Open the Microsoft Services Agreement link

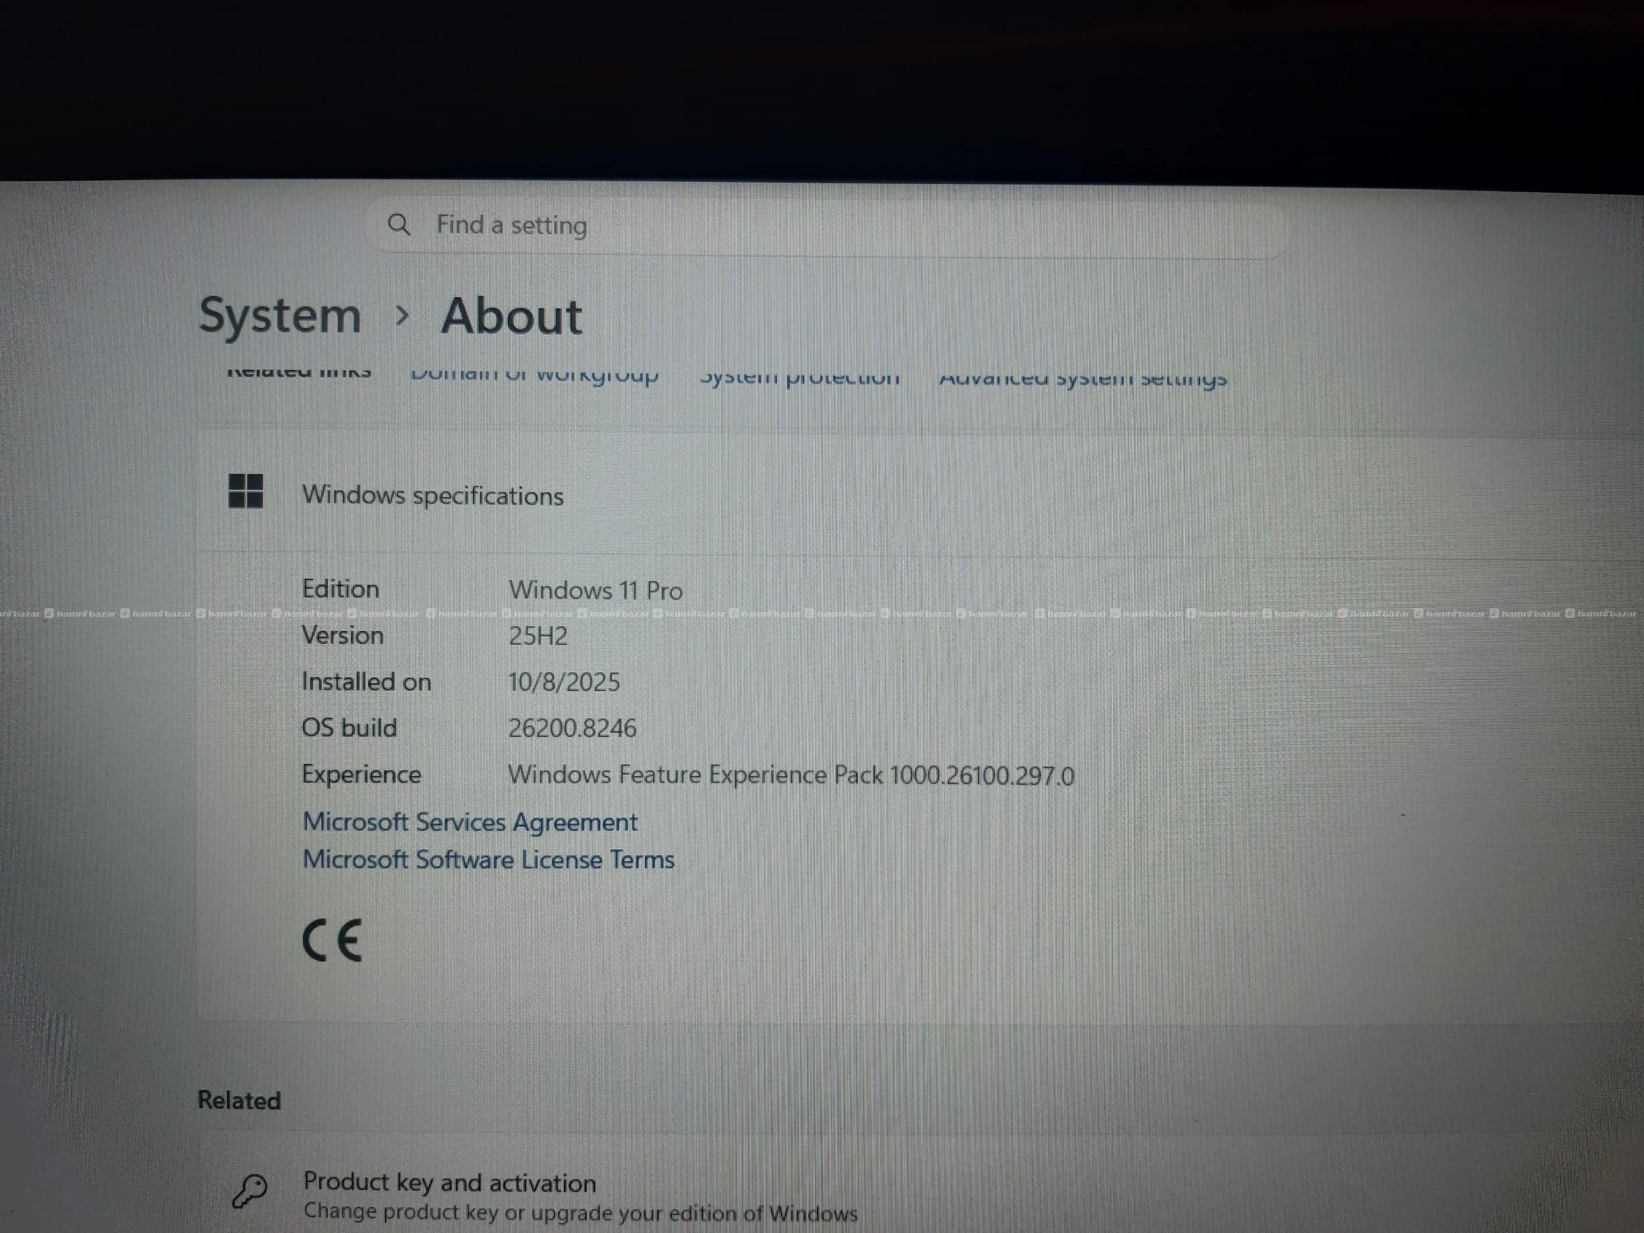(x=470, y=822)
